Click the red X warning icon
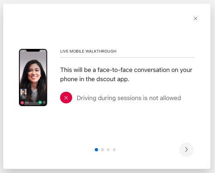 pos(66,98)
